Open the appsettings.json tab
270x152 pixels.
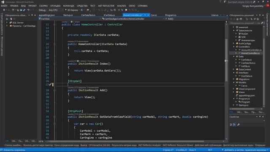(47, 15)
